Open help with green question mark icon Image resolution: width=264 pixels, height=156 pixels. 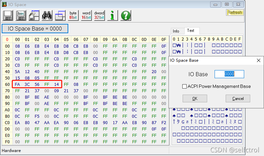click(x=125, y=15)
